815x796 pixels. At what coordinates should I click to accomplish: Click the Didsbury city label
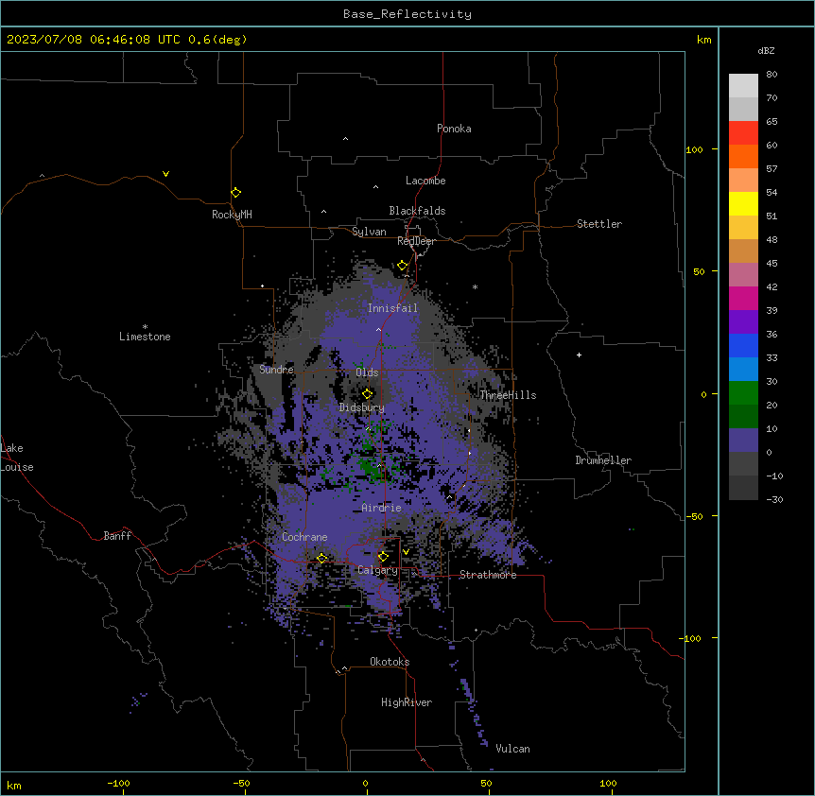click(x=362, y=407)
